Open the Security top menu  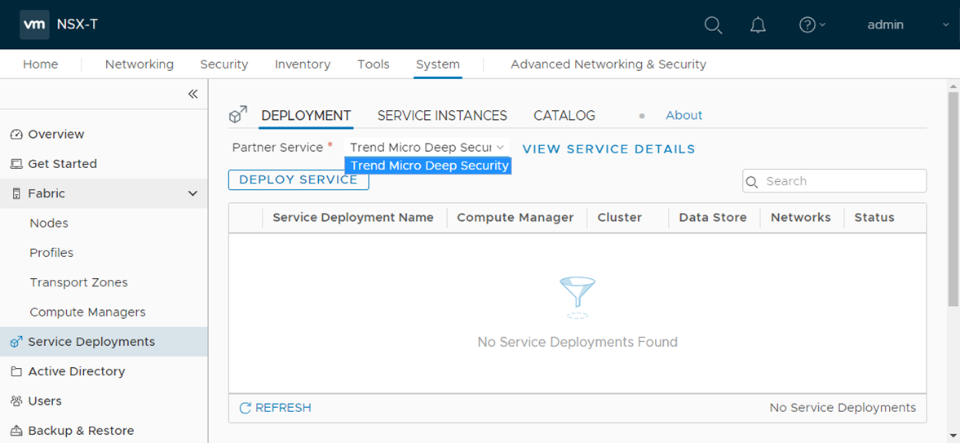pyautogui.click(x=224, y=64)
